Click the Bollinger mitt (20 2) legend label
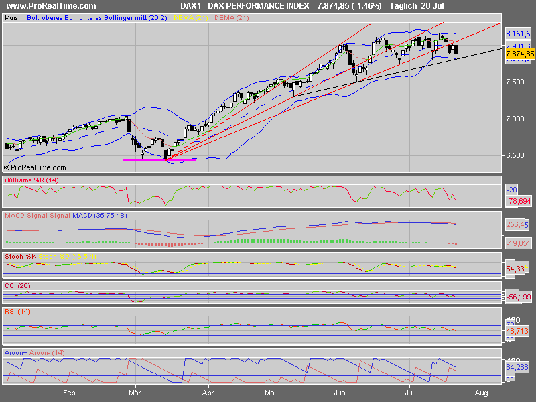The height and width of the screenshot is (402, 536). pyautogui.click(x=136, y=18)
